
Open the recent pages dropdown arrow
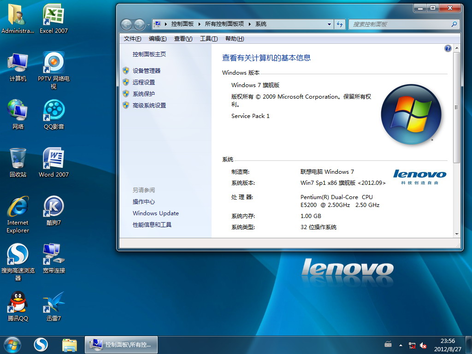pyautogui.click(x=148, y=25)
